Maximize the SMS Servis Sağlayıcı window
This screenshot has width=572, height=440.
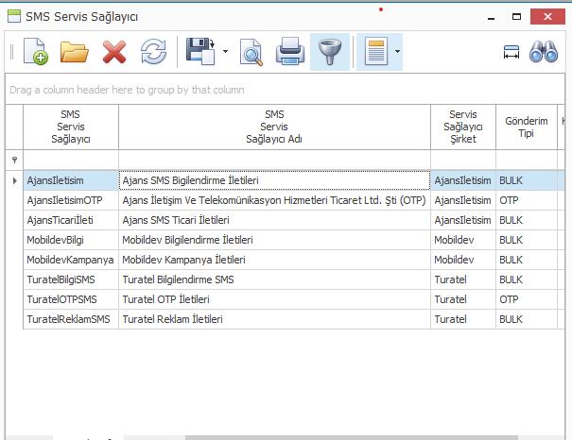(516, 16)
